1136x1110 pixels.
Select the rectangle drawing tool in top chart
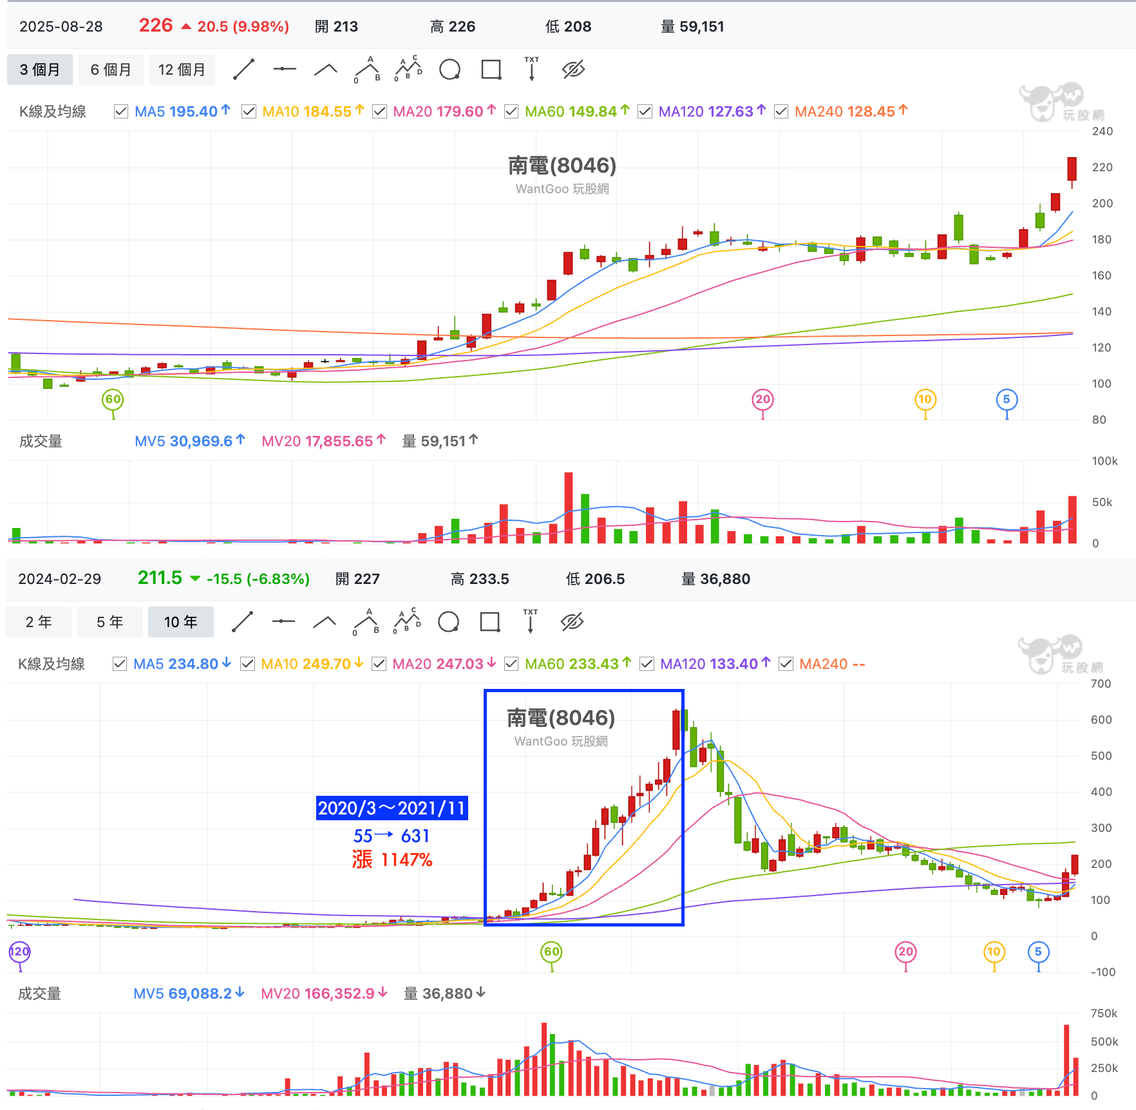(491, 70)
